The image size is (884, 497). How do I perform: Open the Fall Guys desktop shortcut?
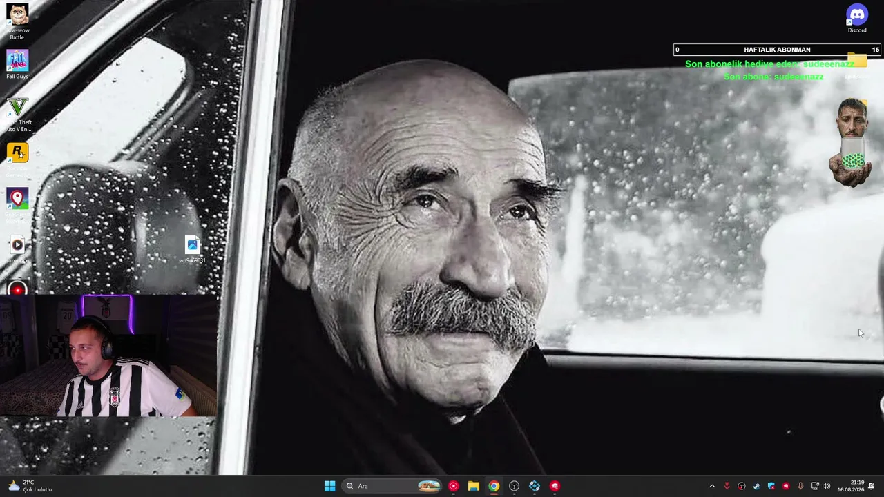(17, 64)
